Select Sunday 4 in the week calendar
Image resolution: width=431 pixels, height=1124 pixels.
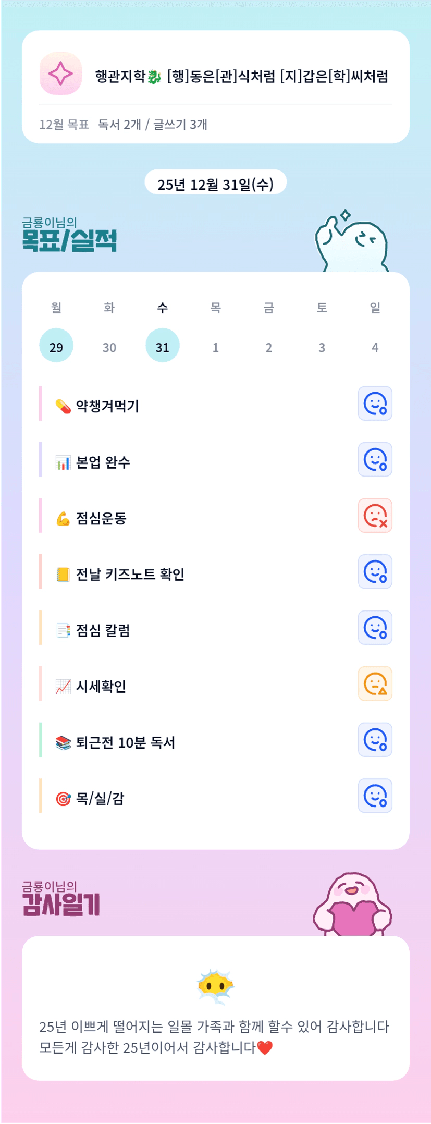(x=375, y=347)
